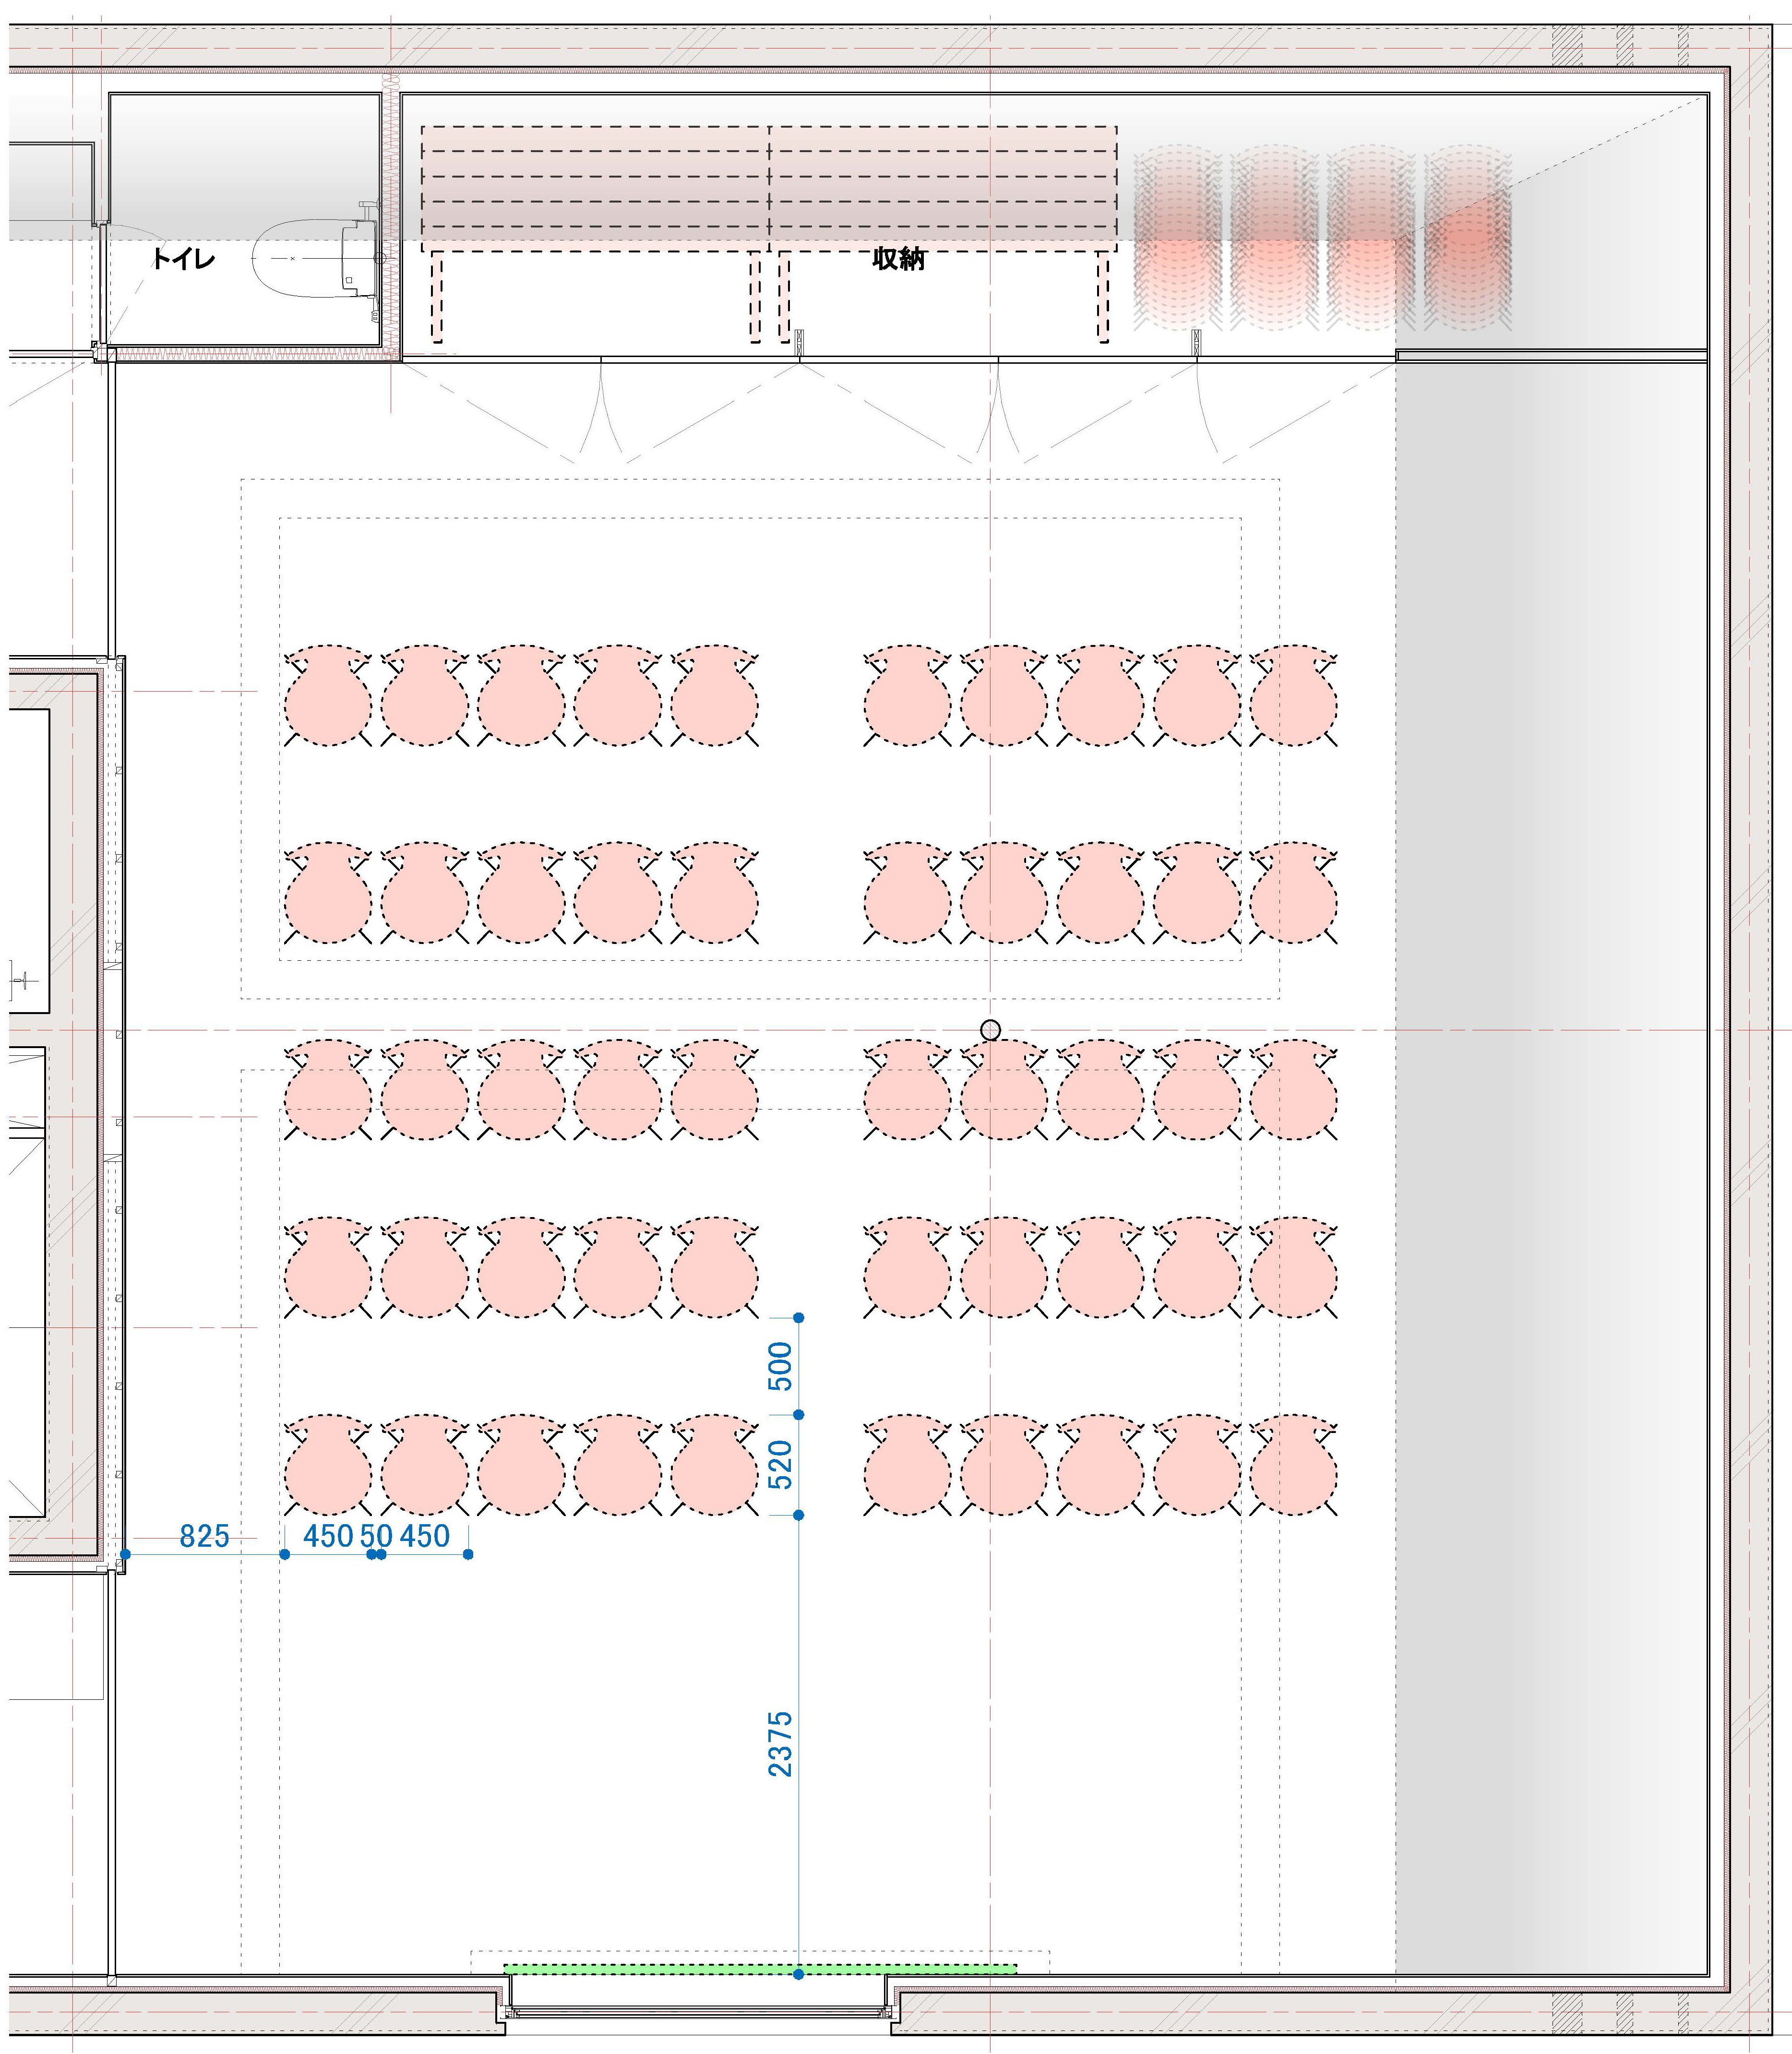The image size is (1792, 2054).
Task: Select the 2375 vertical dimension text
Action: coord(780,1744)
